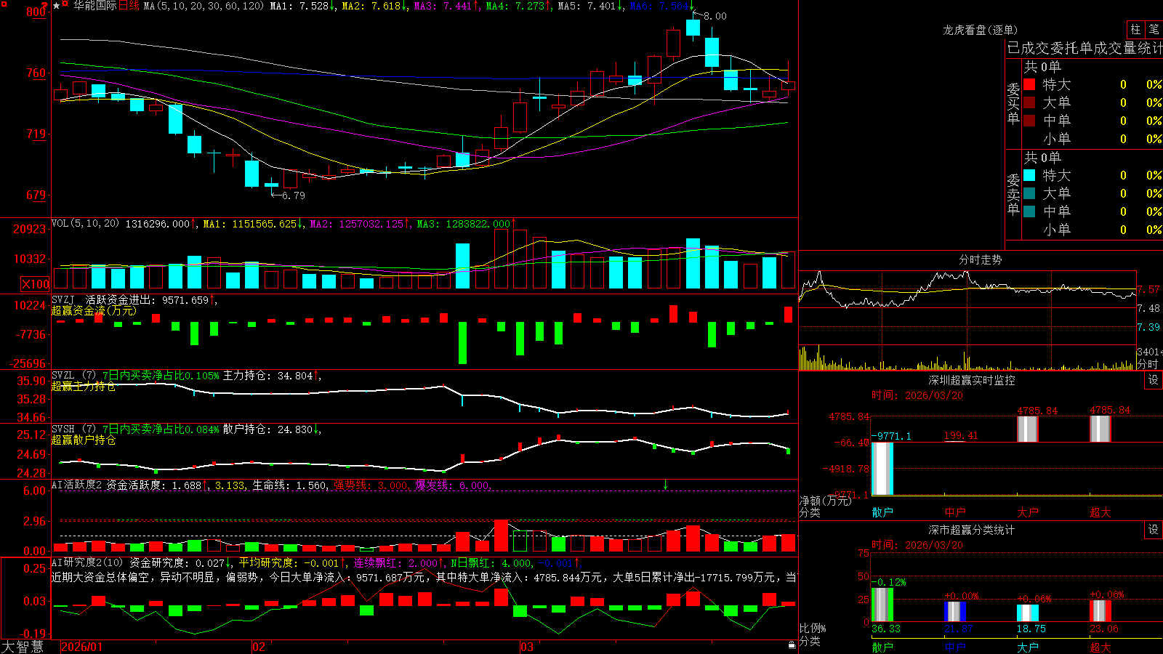
Task: Click the red 特大 buy order swatch
Action: click(1029, 84)
